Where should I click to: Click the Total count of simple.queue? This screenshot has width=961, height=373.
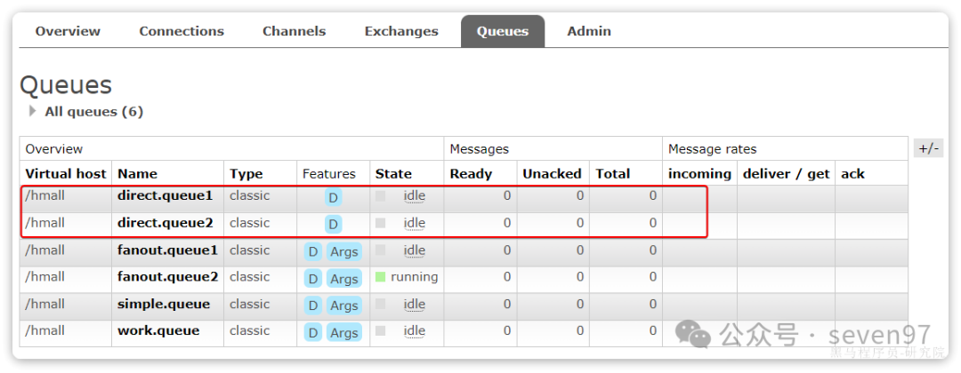point(653,304)
